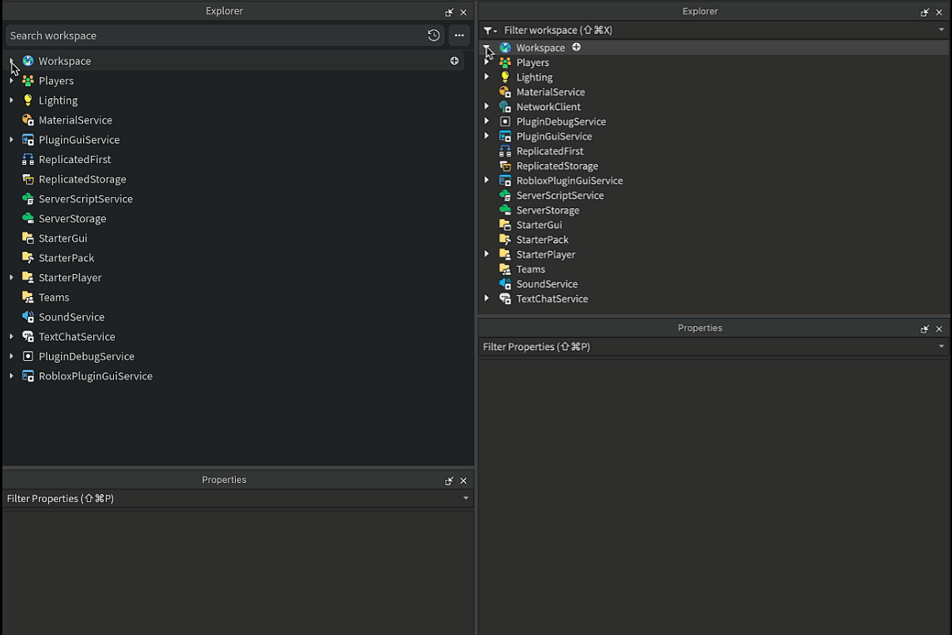Click StarterGui icon in left Explorer

pyautogui.click(x=28, y=238)
